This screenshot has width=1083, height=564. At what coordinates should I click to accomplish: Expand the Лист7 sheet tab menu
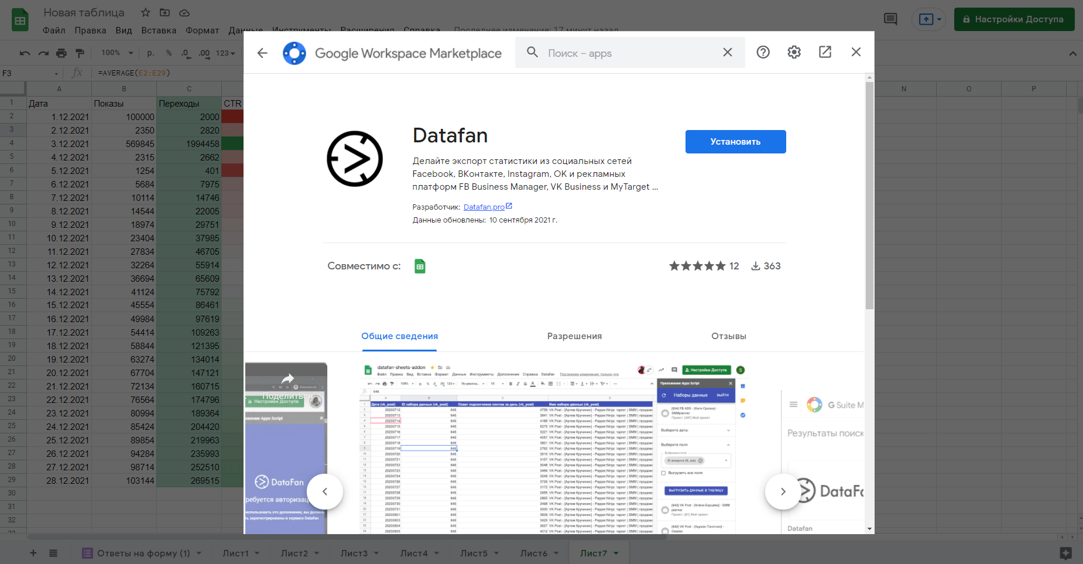pos(616,553)
